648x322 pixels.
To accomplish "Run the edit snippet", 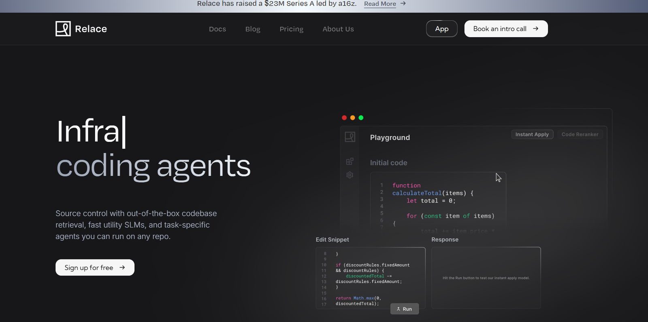I will click(404, 309).
